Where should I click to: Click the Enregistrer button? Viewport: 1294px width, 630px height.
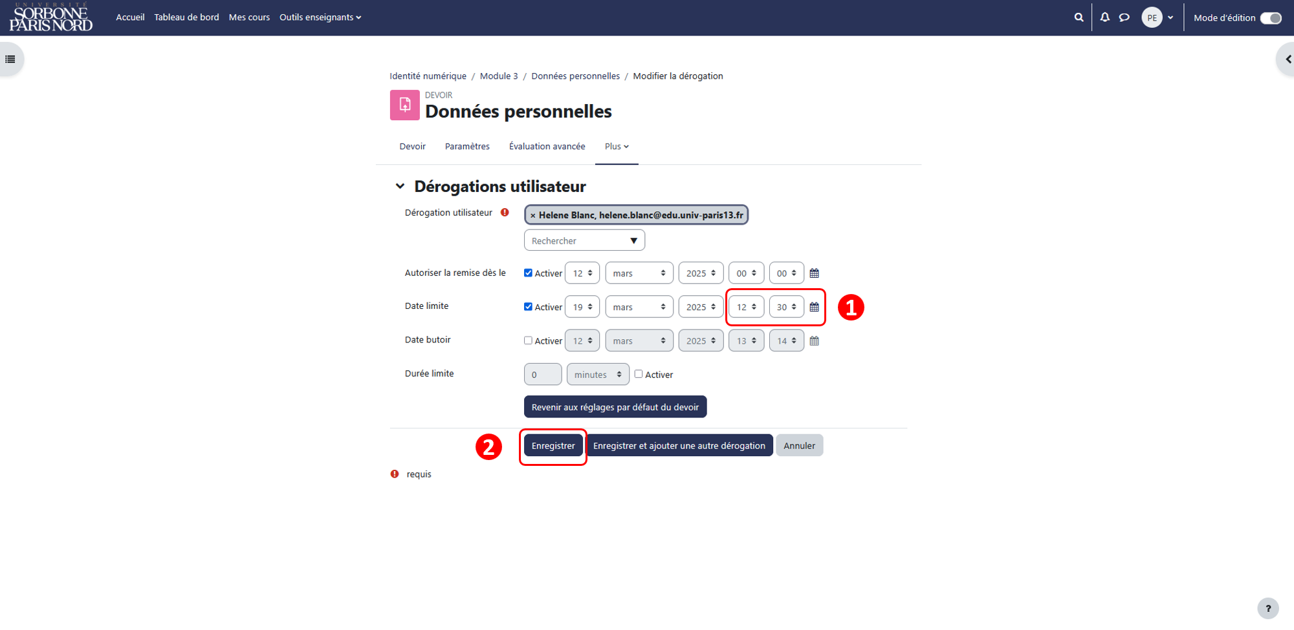pyautogui.click(x=553, y=446)
